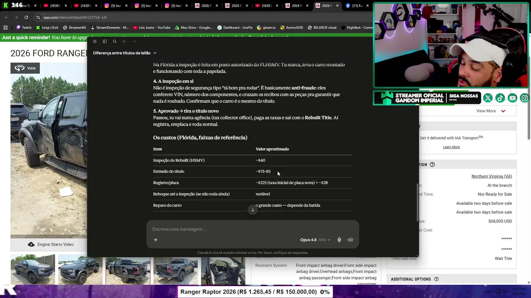Screen dimensions: 531x298
Task: Click 'Not Ready for Sale' status text
Action: tap(494, 195)
